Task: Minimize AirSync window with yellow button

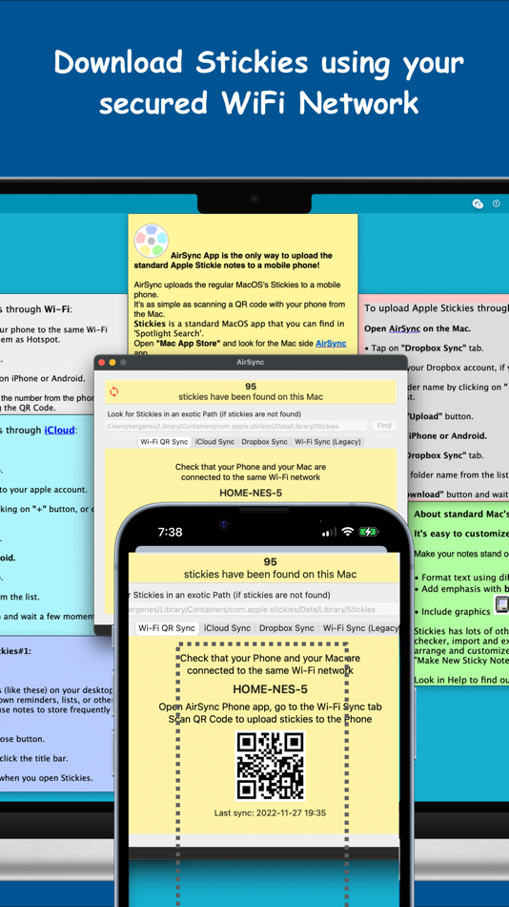Action: pos(112,363)
